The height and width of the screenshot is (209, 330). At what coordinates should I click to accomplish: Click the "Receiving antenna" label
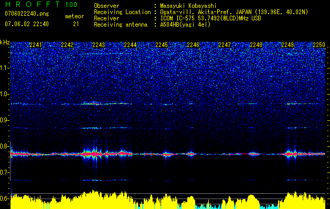click(x=121, y=25)
